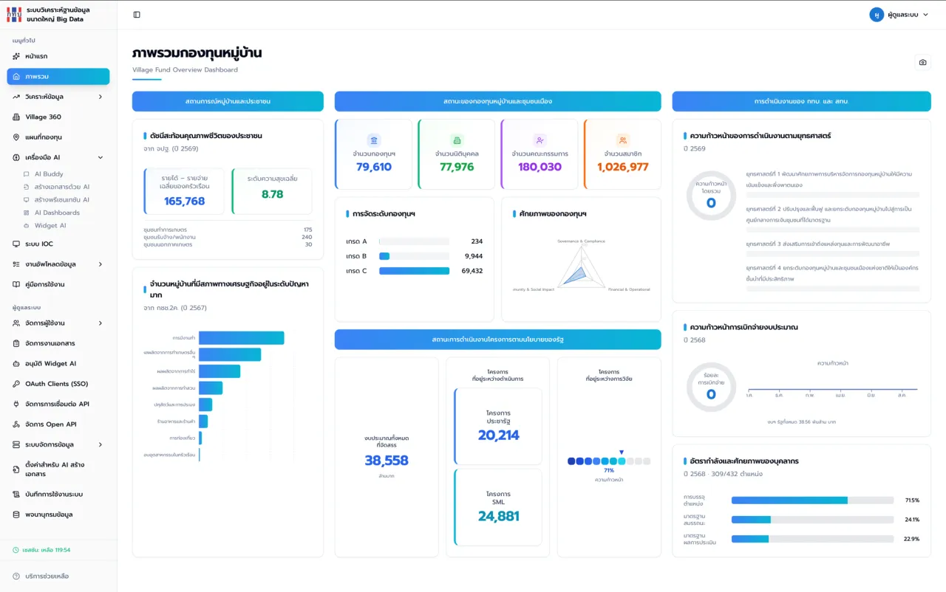The image size is (946, 592).
Task: Open อนุมัติ Widget AI menu item
Action: (x=58, y=363)
